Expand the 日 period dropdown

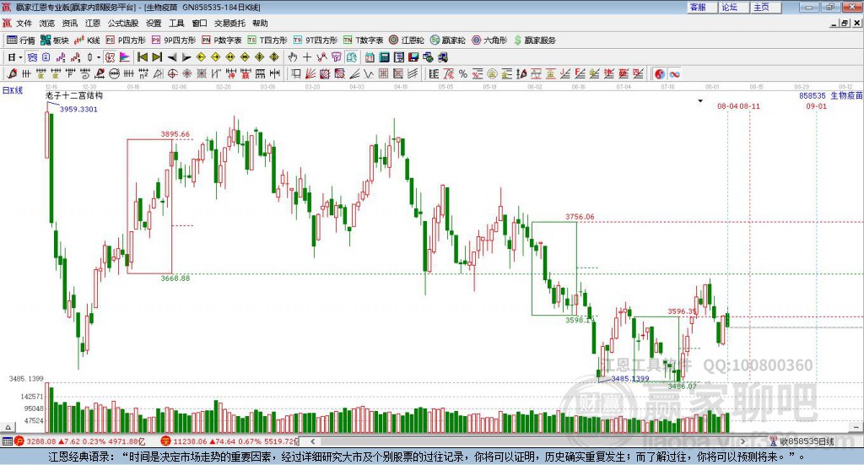20,57
